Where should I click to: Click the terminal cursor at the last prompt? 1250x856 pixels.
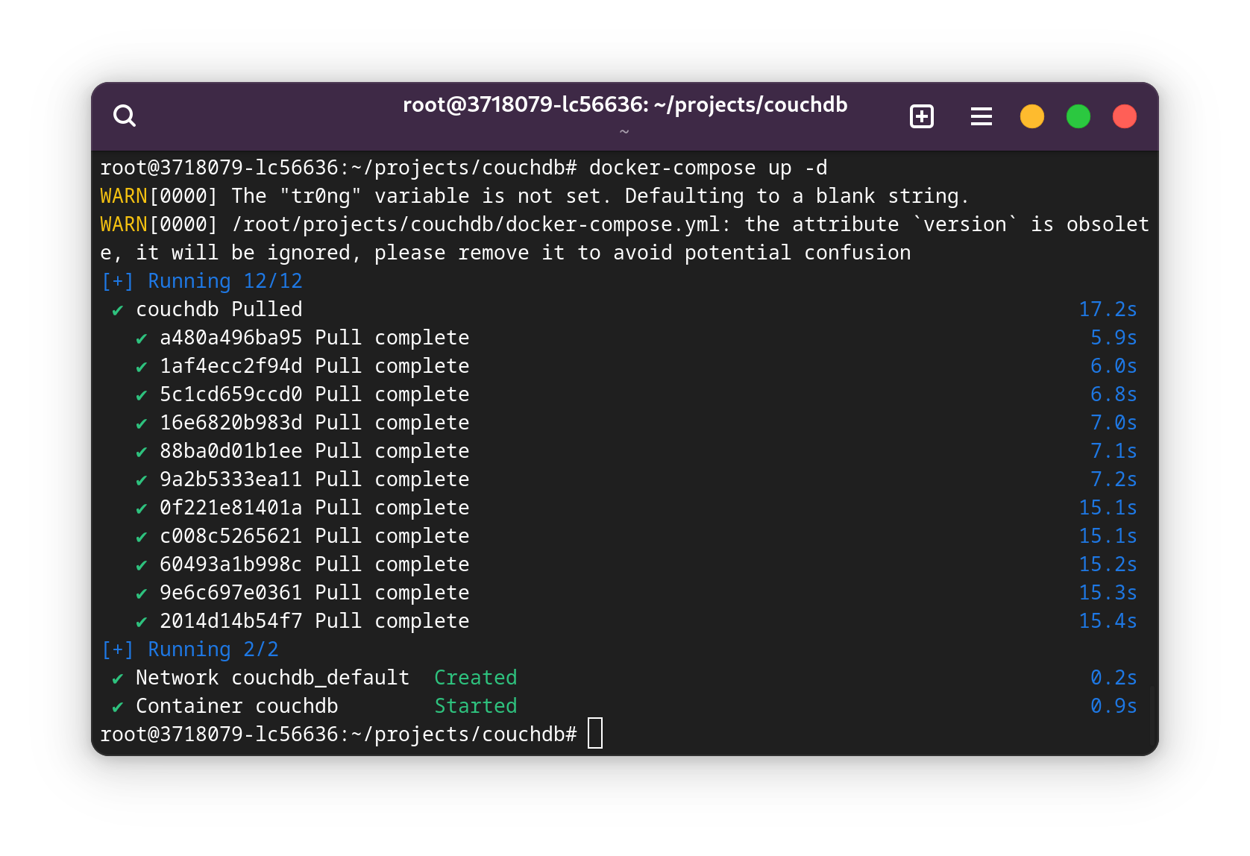tap(595, 733)
